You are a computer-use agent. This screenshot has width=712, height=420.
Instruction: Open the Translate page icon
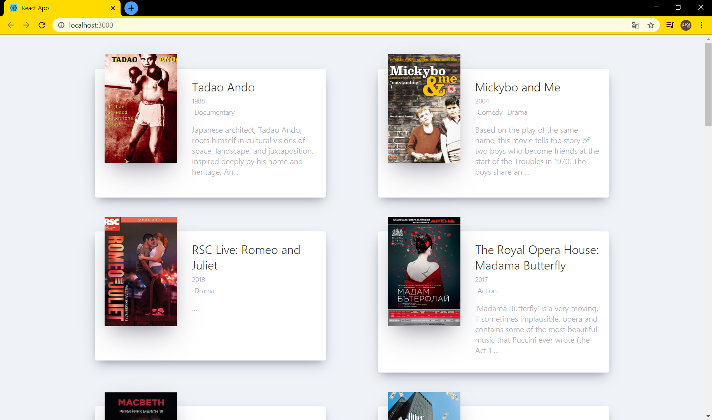pyautogui.click(x=635, y=25)
